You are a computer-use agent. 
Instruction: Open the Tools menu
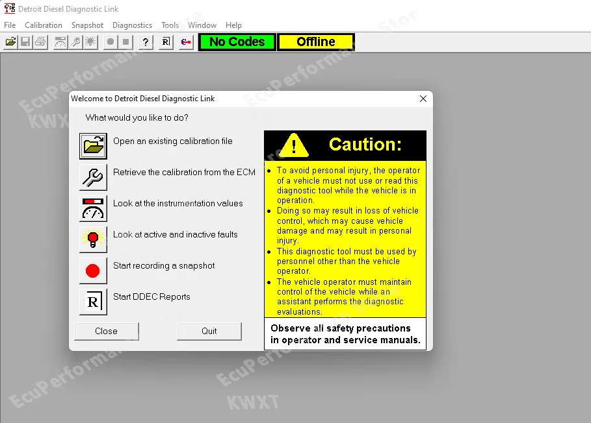(x=170, y=25)
